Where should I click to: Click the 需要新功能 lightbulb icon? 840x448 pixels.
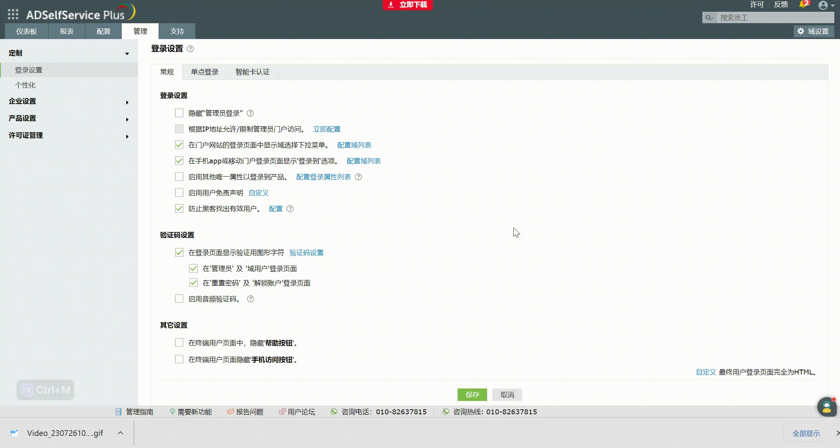tap(172, 412)
